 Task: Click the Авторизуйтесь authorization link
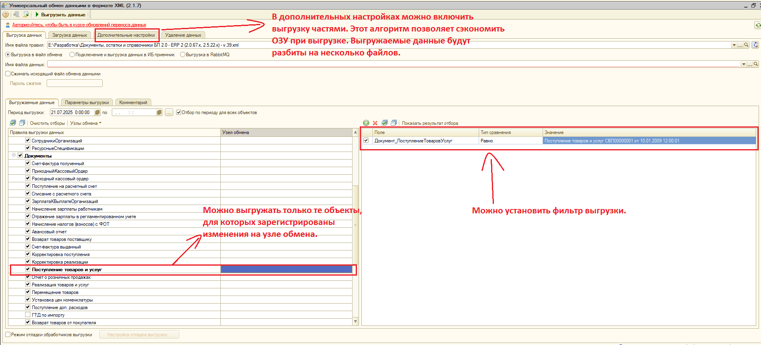(x=79, y=25)
